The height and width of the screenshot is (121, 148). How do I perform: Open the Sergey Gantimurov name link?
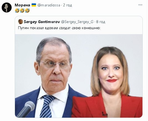(x=42, y=22)
